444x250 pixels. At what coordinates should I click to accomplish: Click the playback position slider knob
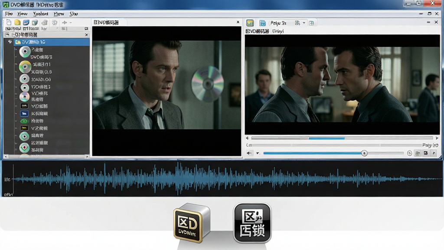click(364, 153)
